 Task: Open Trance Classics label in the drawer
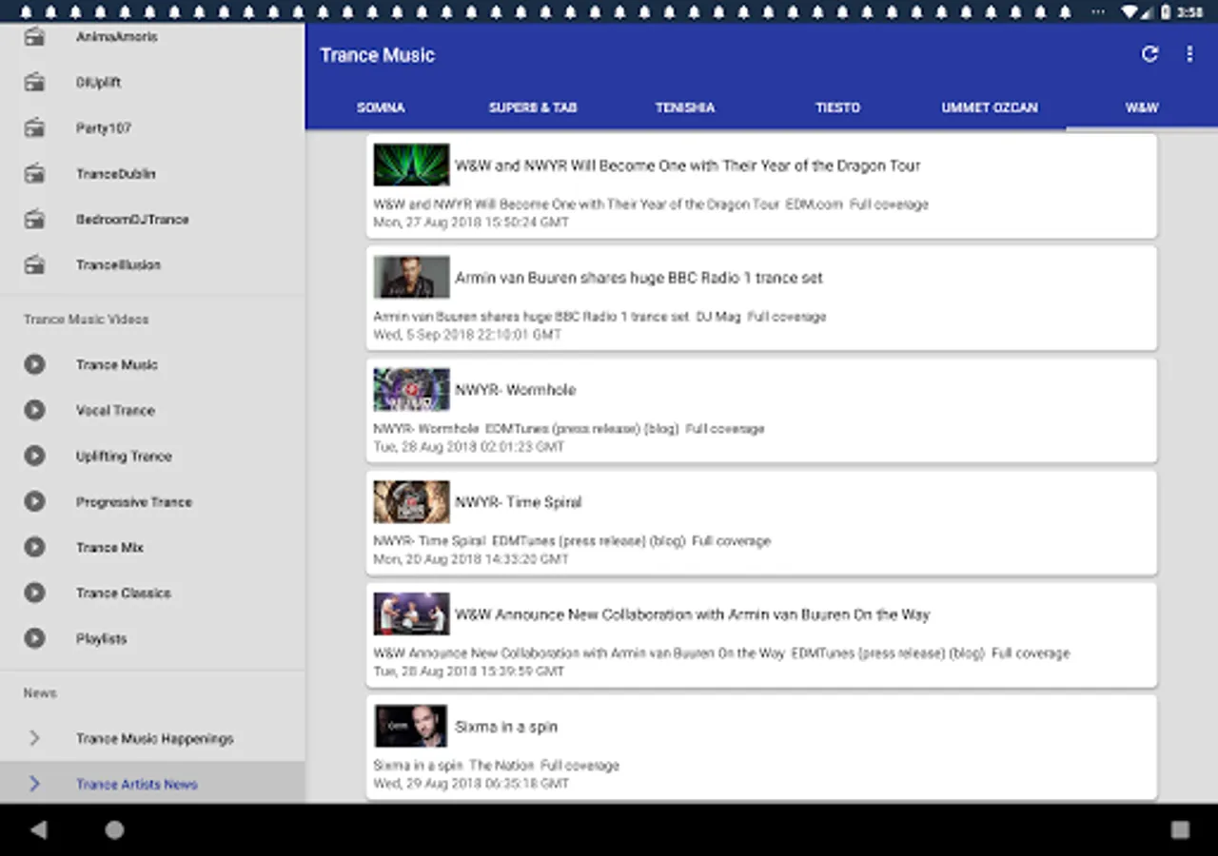[x=124, y=593]
